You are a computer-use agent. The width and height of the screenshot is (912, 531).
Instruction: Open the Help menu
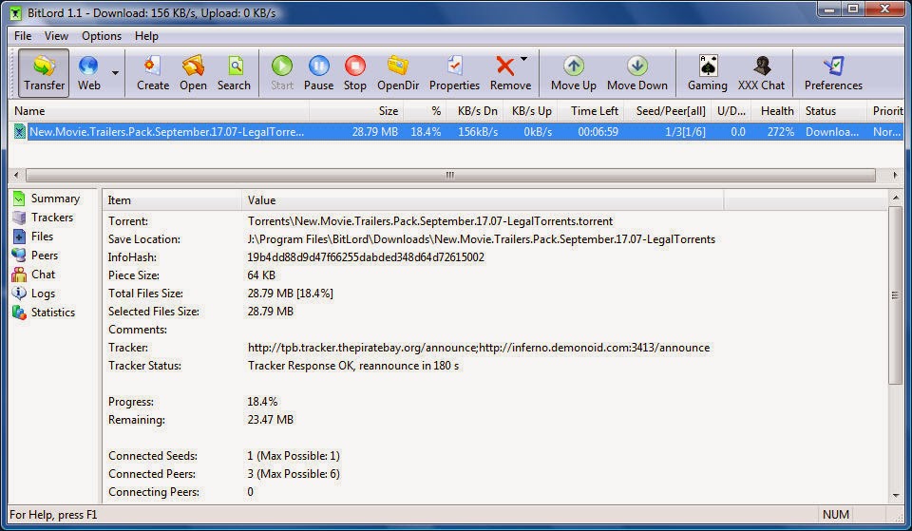coord(146,36)
